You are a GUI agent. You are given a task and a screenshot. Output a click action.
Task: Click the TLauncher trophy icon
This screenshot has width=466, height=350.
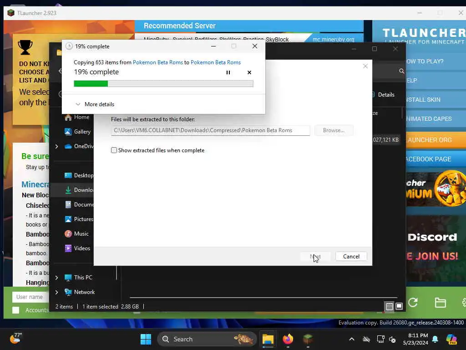click(x=25, y=47)
